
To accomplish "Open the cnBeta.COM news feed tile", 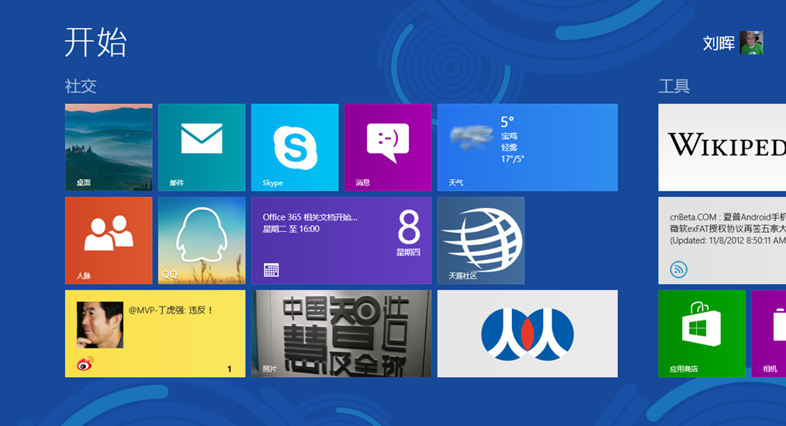I will pyautogui.click(x=722, y=241).
